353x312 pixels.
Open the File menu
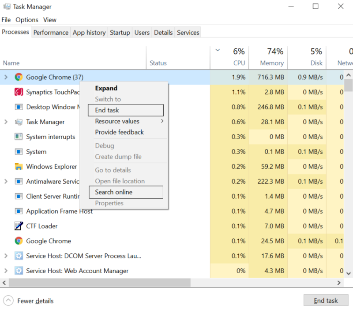pyautogui.click(x=6, y=20)
